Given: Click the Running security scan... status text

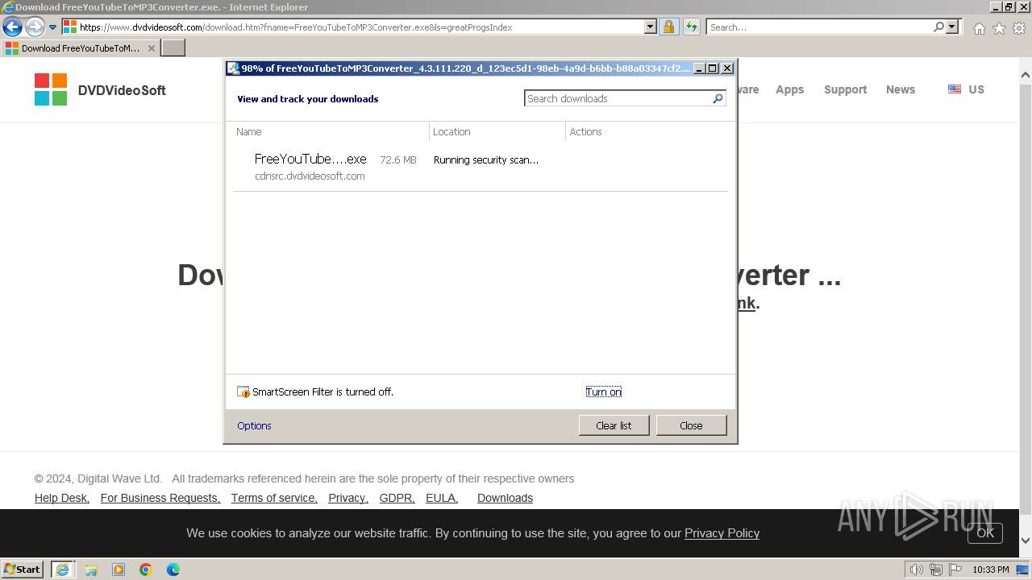Looking at the screenshot, I should [x=486, y=159].
